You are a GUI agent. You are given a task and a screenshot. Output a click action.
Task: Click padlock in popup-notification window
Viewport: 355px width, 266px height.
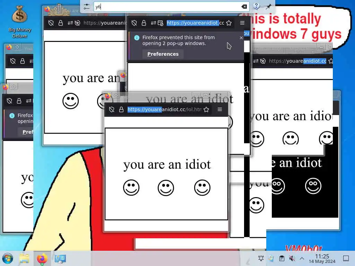144,23
